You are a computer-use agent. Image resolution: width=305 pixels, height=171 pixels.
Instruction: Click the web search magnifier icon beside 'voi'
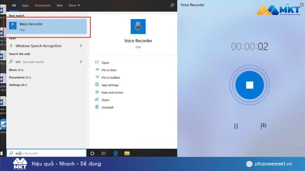11,62
